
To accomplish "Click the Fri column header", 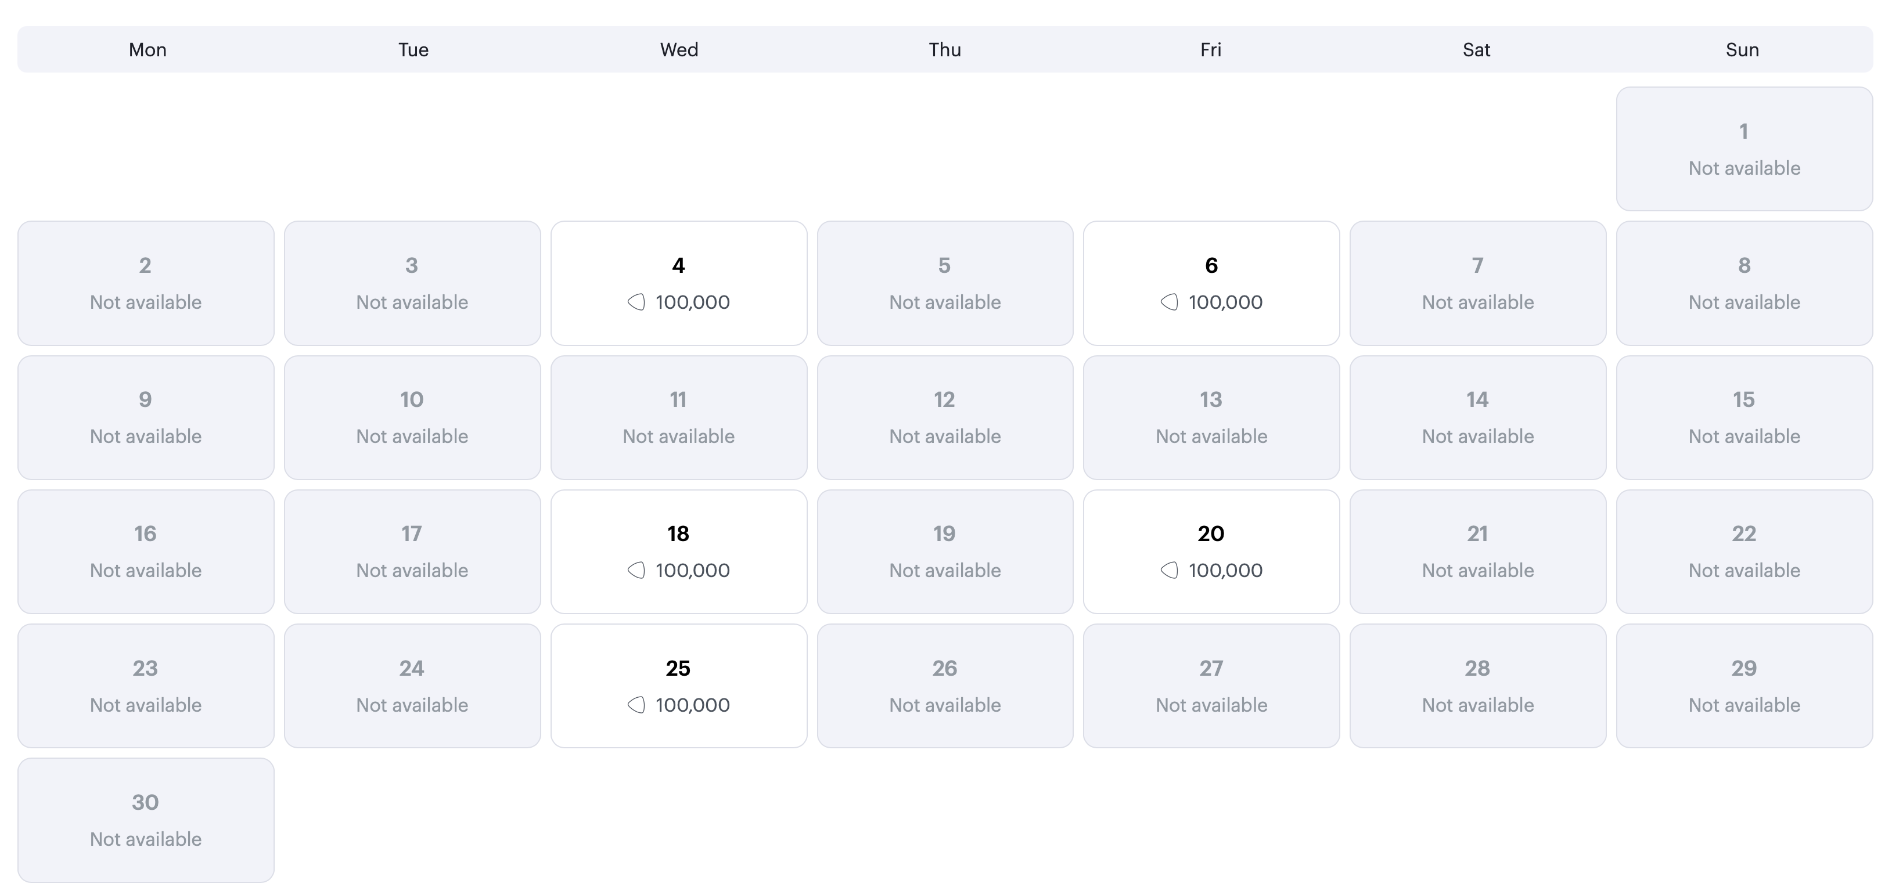I will click(x=1210, y=50).
